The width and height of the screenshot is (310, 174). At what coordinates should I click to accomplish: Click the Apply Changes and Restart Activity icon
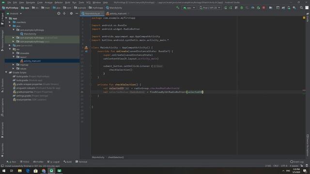pyautogui.click(x=231, y=8)
